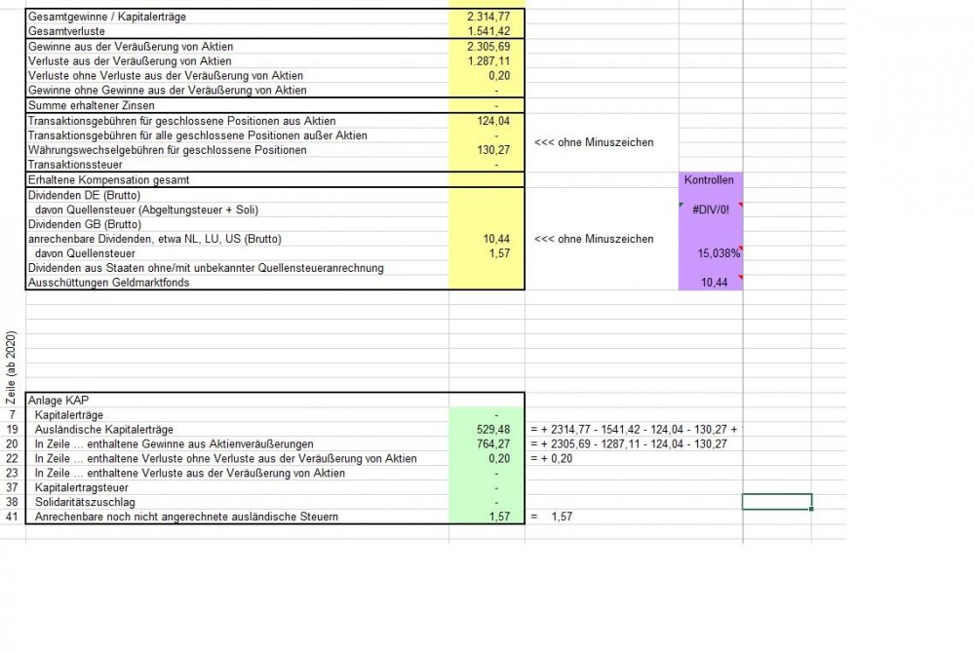Select the #DIV/0! error cell

710,208
